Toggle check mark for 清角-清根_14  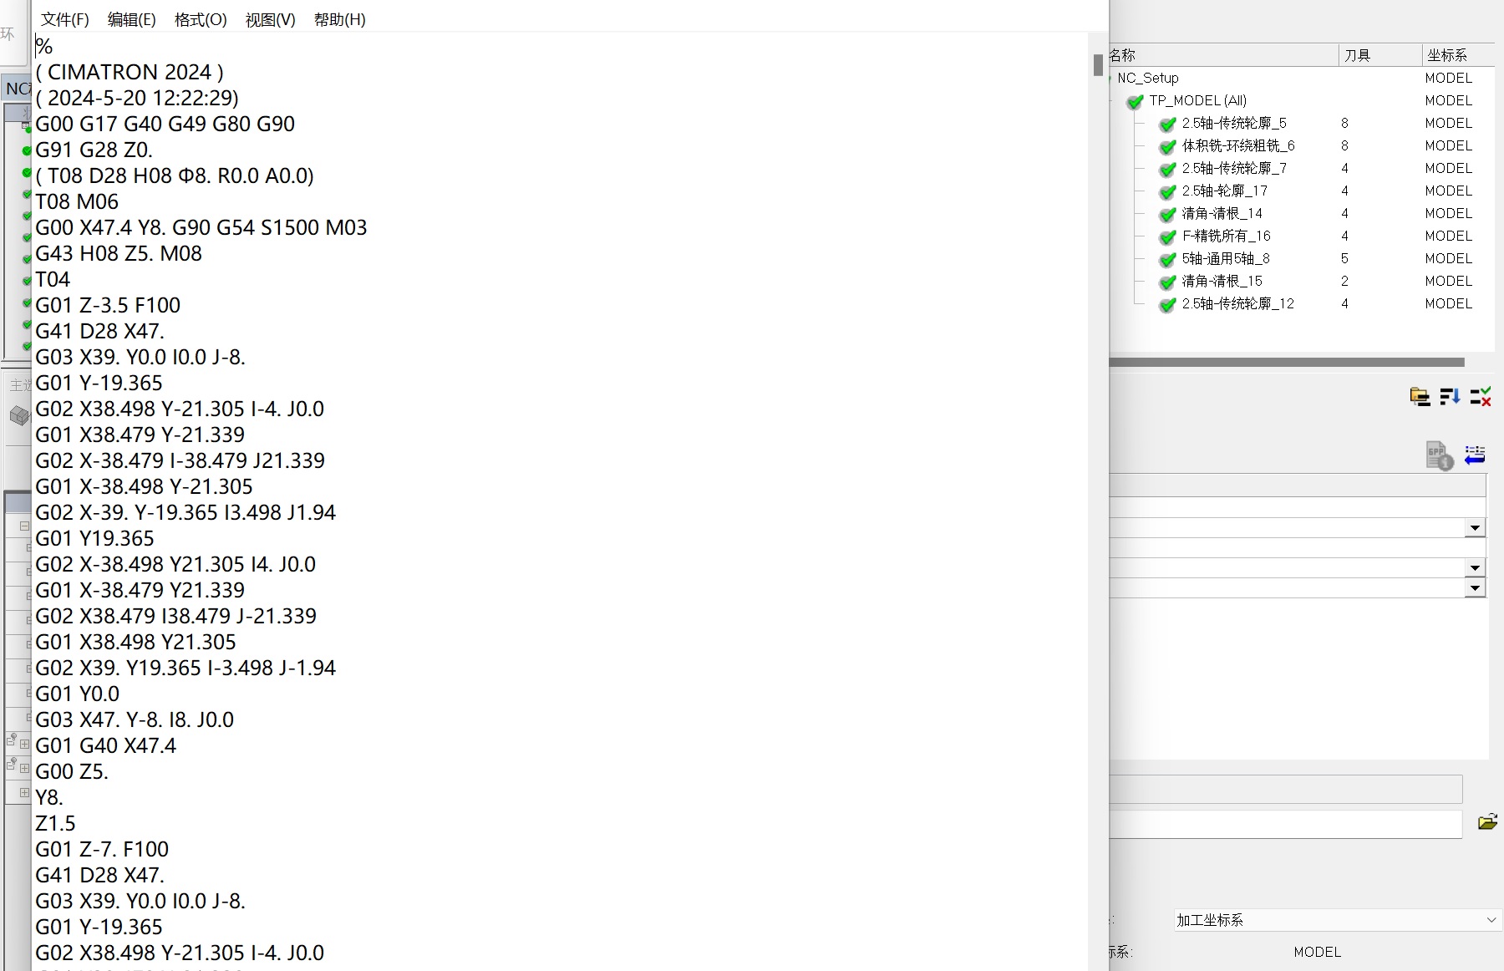point(1168,215)
